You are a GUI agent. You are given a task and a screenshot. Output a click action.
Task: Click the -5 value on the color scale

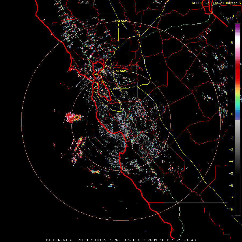pyautogui.click(x=231, y=174)
